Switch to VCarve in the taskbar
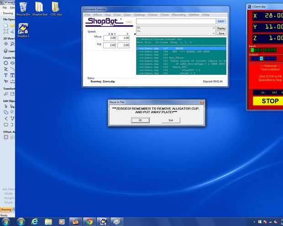The width and height of the screenshot is (283, 226). click(76, 222)
